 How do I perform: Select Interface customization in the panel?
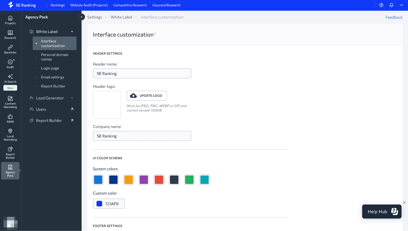(x=55, y=43)
